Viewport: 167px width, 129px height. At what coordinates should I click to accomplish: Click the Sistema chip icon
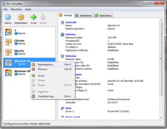pos(63,34)
